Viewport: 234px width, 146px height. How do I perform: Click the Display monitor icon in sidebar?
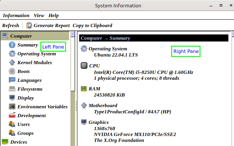click(12, 98)
